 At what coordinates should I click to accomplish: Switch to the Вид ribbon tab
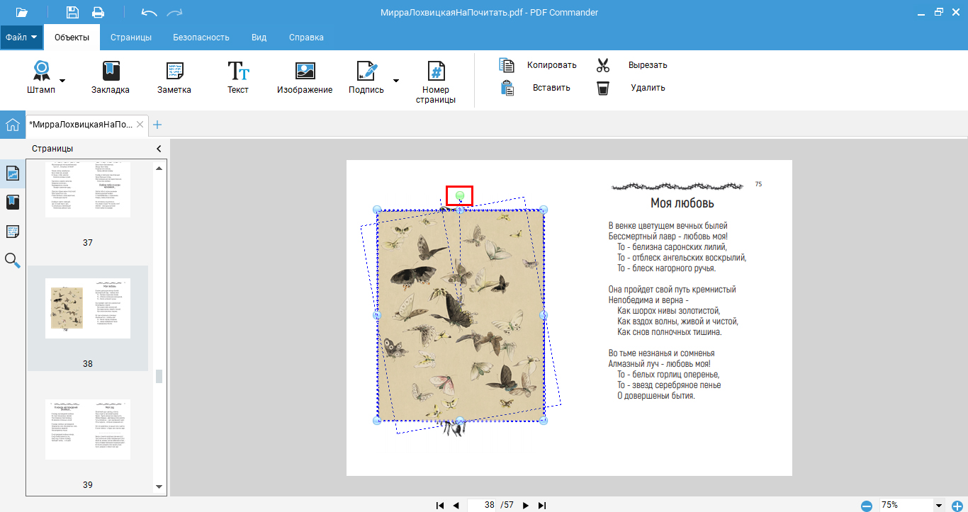(x=259, y=38)
